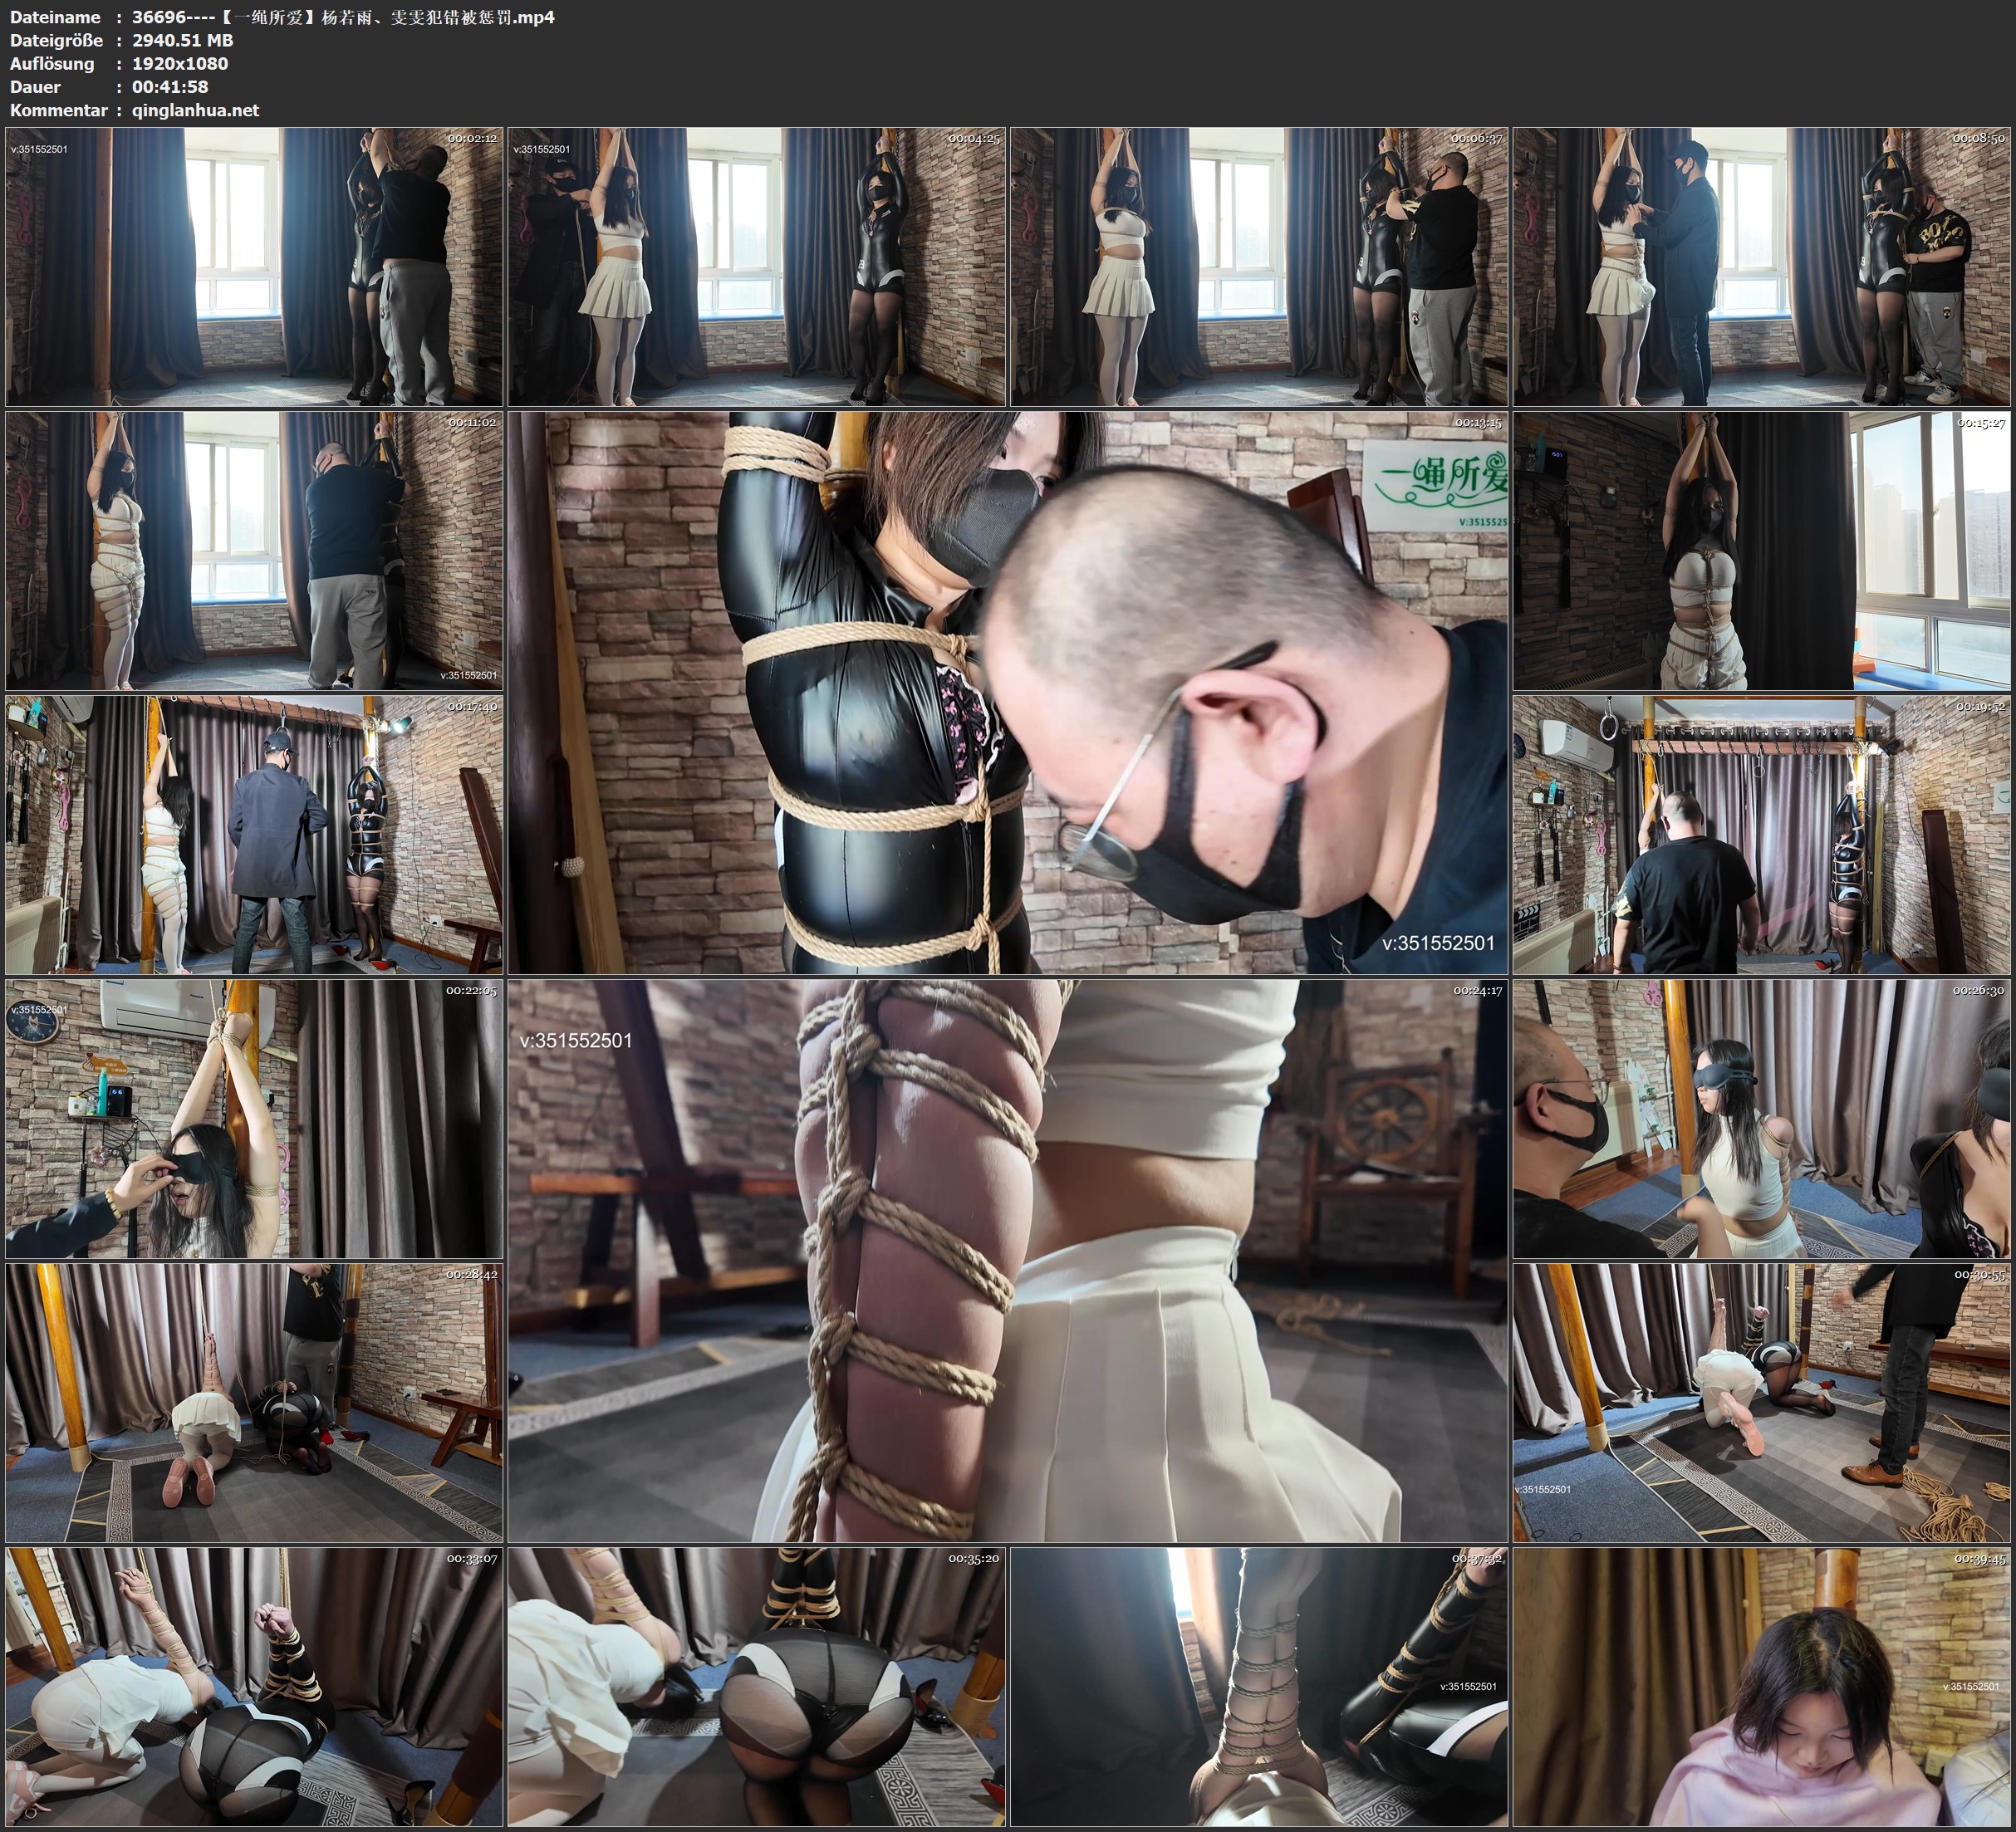Viewport: 2016px width, 1832px height.
Task: Click the thumbnail at timestamp 00:02:12
Action: click(x=254, y=266)
